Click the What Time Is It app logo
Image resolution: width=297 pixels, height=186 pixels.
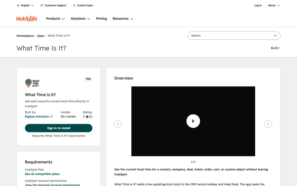click(32, 83)
